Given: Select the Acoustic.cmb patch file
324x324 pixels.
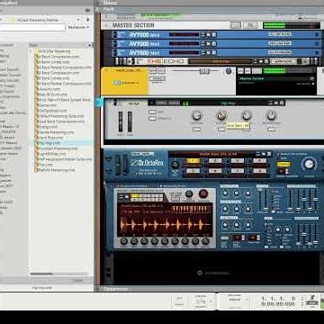Looking at the screenshot, I should [x=48, y=89].
